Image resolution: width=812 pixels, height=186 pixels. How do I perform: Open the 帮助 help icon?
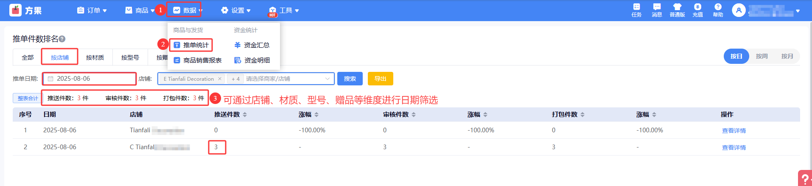pos(718,7)
